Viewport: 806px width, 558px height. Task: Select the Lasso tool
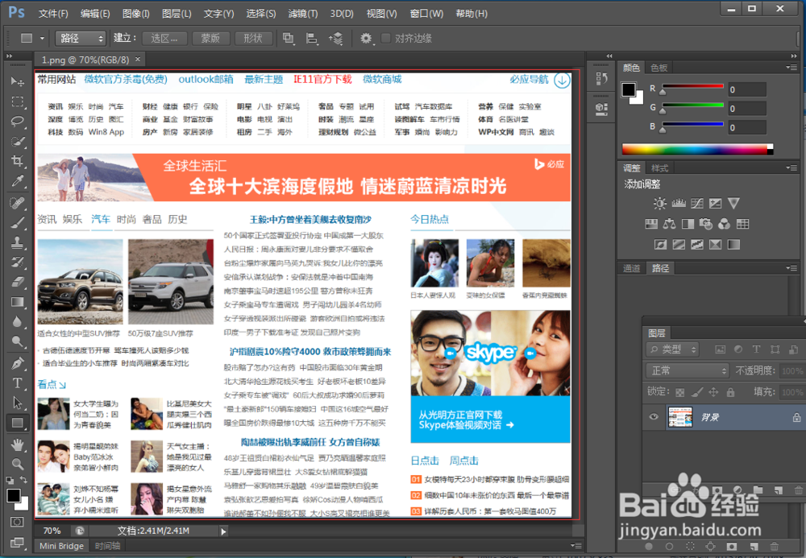coord(18,121)
